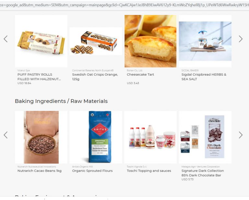249x200 pixels.
Task: Open Toschi Topping and sauces link
Action: tap(149, 171)
